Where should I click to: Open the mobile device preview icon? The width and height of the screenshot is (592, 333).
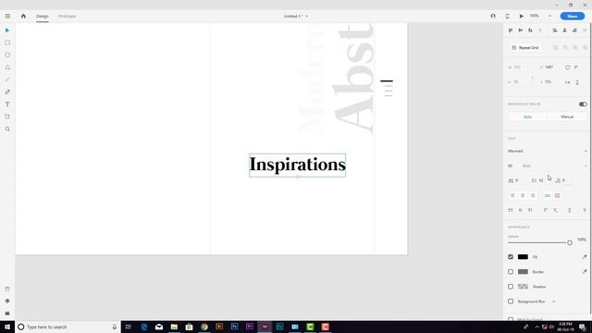click(x=507, y=17)
